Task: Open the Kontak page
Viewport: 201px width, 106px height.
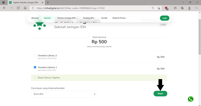Action: click(x=104, y=18)
